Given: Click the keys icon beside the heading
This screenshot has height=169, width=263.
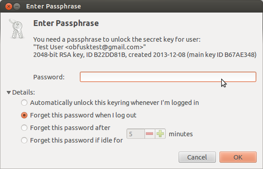Looking at the screenshot, I should [x=17, y=29].
